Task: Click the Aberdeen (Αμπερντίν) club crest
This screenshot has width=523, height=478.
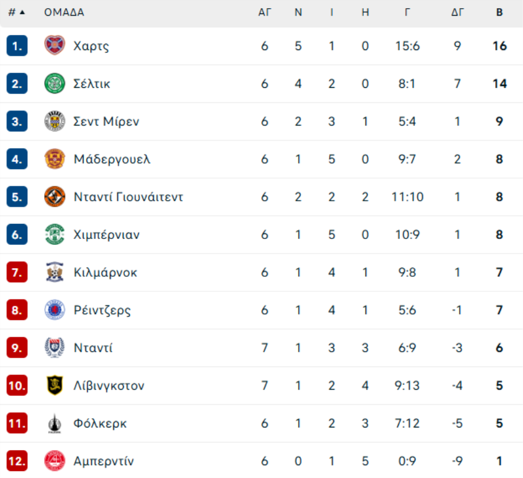Action: [x=55, y=461]
